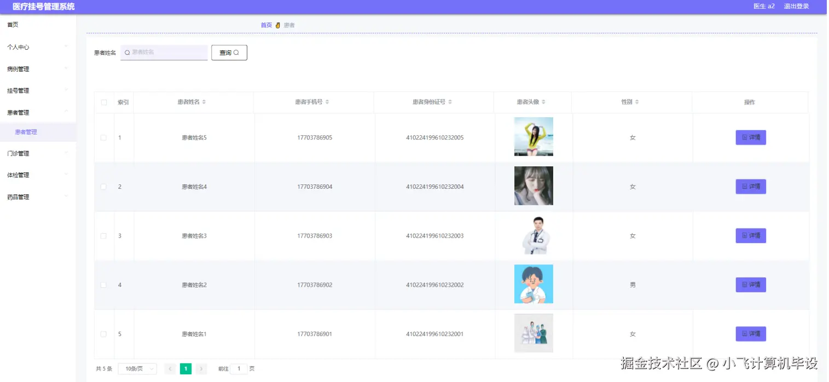Open 门诊管理 in the sidebar
Viewport: 829px width, 382px height.
[x=18, y=154]
